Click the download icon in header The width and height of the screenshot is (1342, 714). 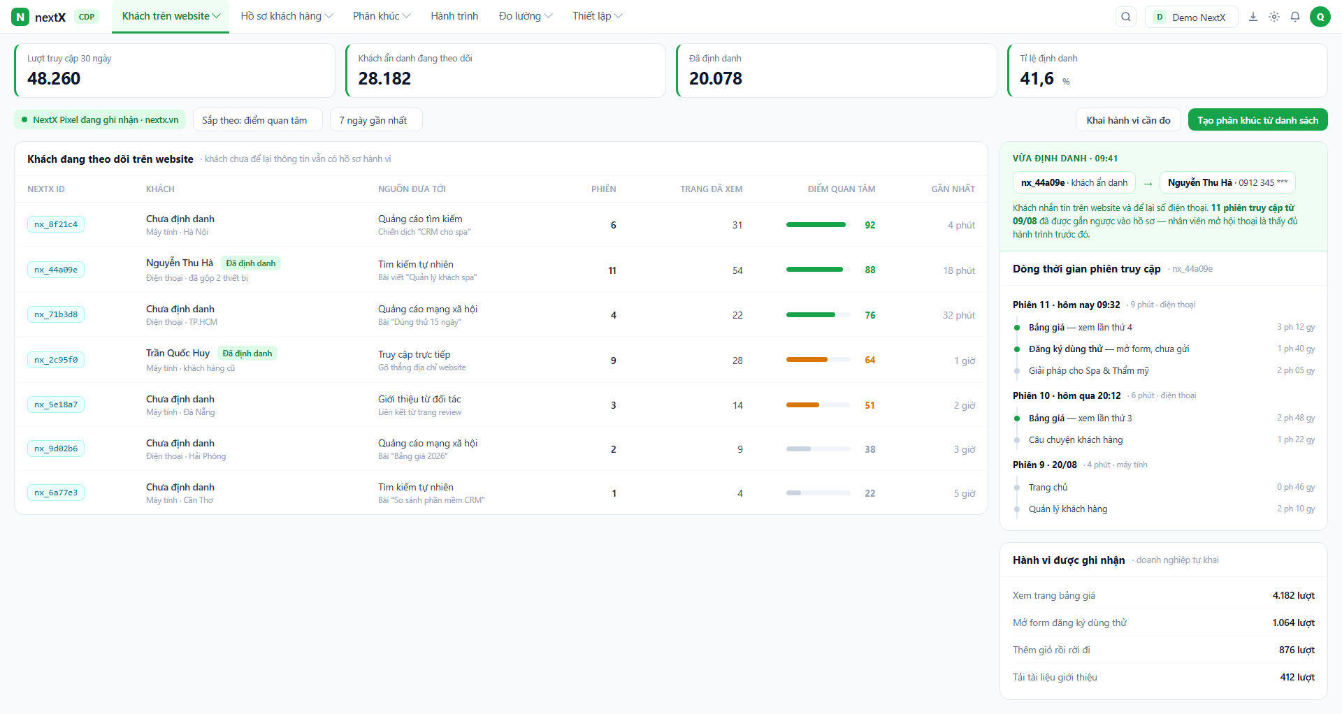[x=1253, y=17]
